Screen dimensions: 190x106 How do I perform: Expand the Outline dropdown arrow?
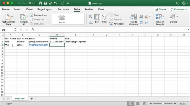[177, 17]
